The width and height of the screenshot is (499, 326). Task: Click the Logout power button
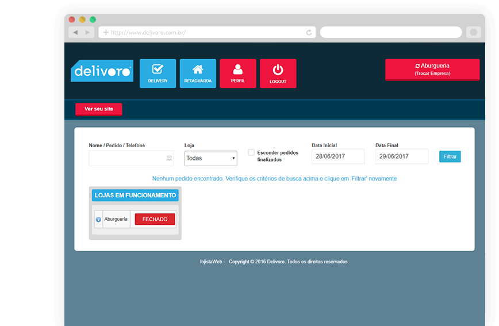click(x=278, y=73)
